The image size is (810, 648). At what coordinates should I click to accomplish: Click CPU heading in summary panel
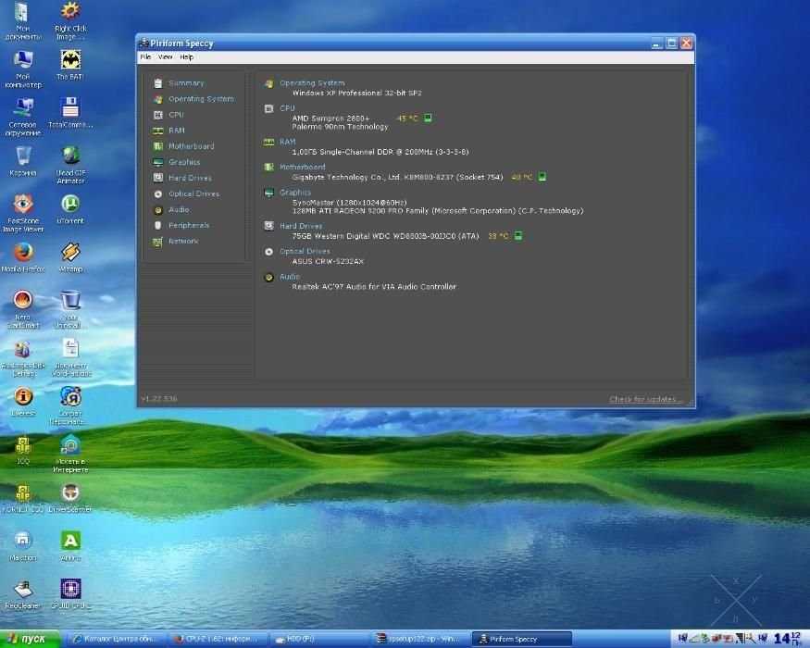coord(287,108)
